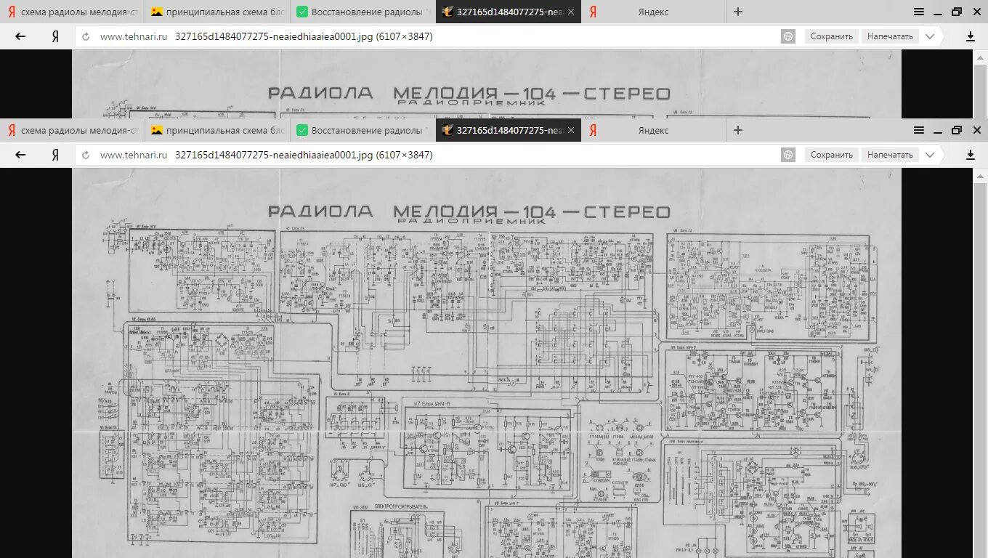Open the globe site-info icon in upper address bar
The height and width of the screenshot is (558, 988).
(x=788, y=36)
